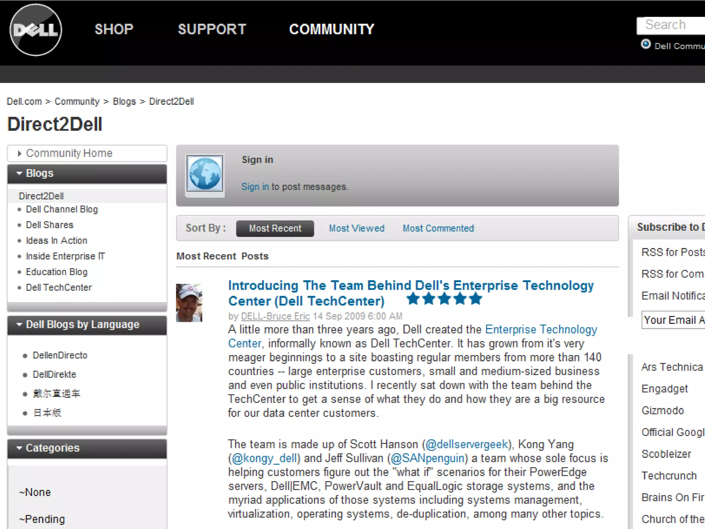Click the Sign in link
Screen dimensions: 705x529
[x=255, y=187]
